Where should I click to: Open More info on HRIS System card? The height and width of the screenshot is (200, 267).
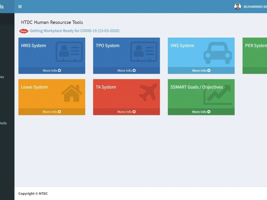(52, 70)
